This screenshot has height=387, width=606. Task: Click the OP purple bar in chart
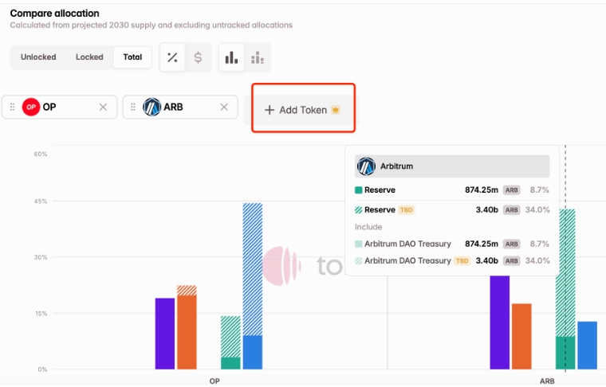coord(165,334)
